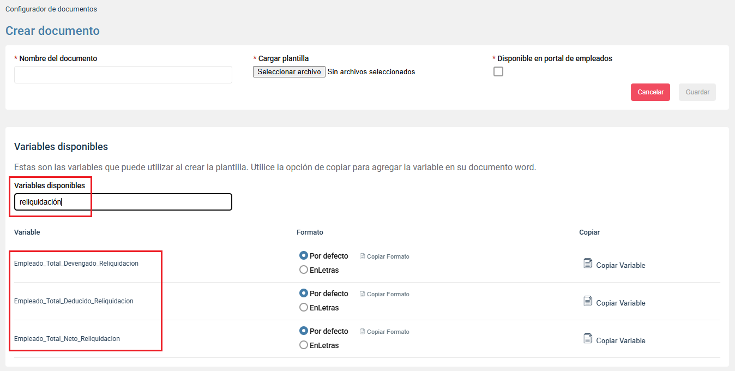Click Copiar Formato icon in Deducido row

tap(363, 294)
